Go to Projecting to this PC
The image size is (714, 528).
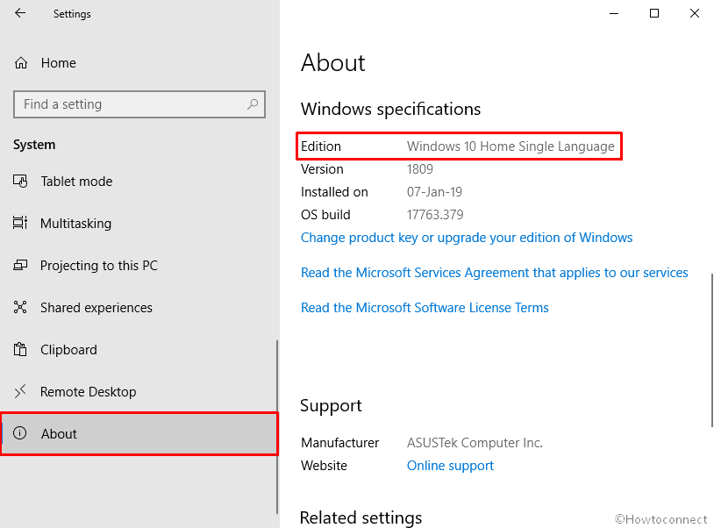click(139, 266)
